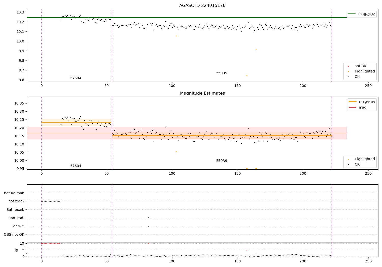Click the lowest orange highlighted point in the top plot
This screenshot has width=382, height=267.
click(247, 76)
